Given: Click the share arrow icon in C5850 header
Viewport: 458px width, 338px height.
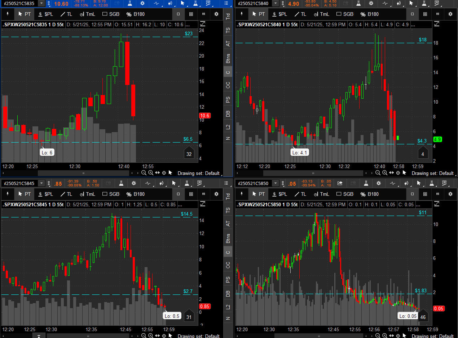Looking at the screenshot, I should coord(340,183).
